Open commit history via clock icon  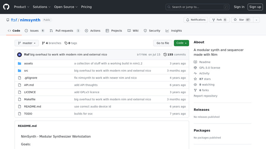click(165, 55)
